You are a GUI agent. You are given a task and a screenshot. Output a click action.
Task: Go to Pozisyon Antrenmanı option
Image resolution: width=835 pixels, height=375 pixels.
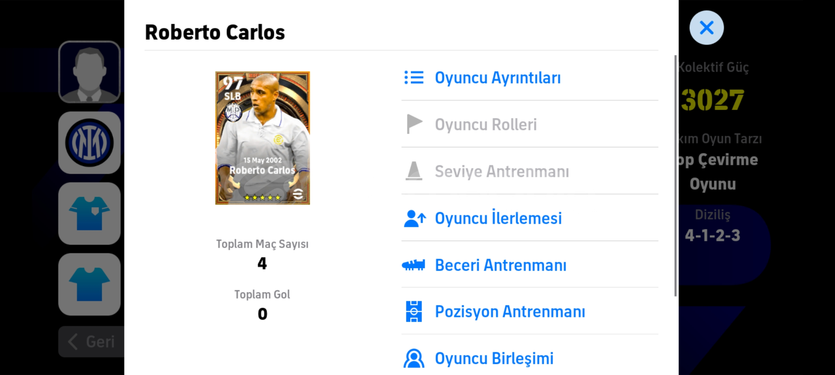pyautogui.click(x=530, y=311)
